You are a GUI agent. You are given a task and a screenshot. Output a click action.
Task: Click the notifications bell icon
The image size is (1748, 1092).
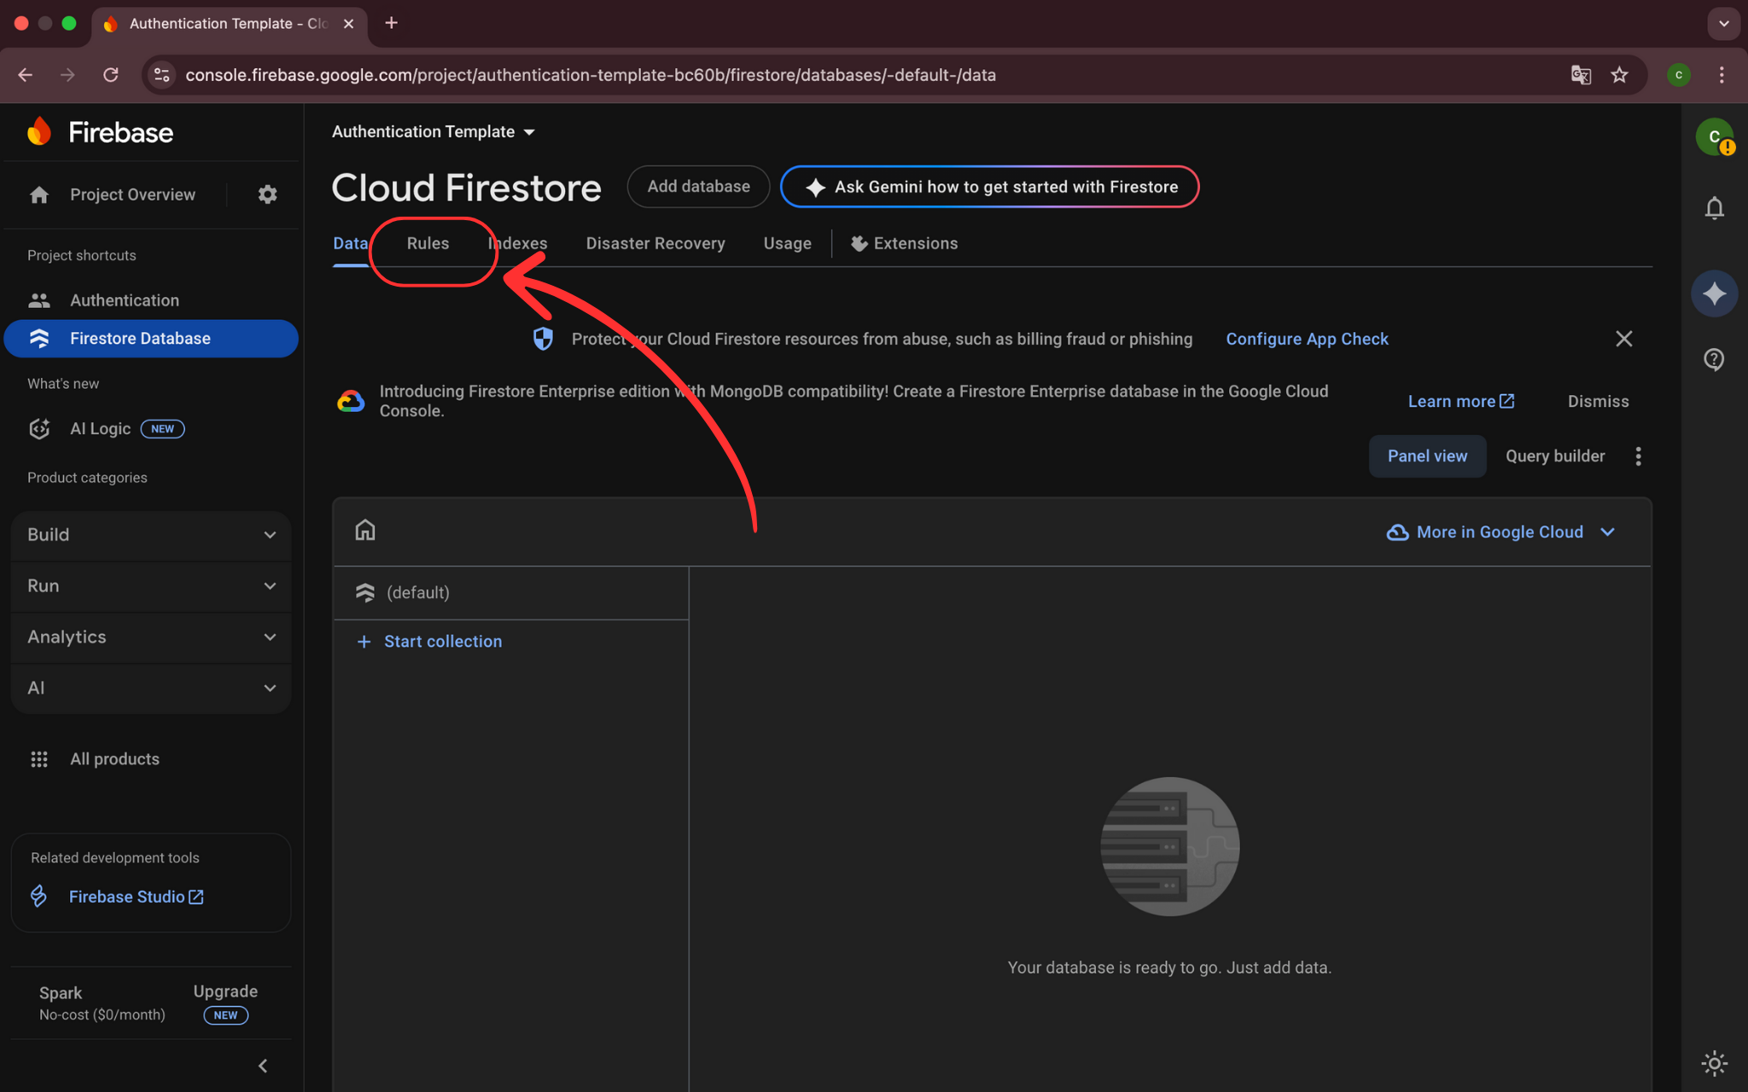1714,208
